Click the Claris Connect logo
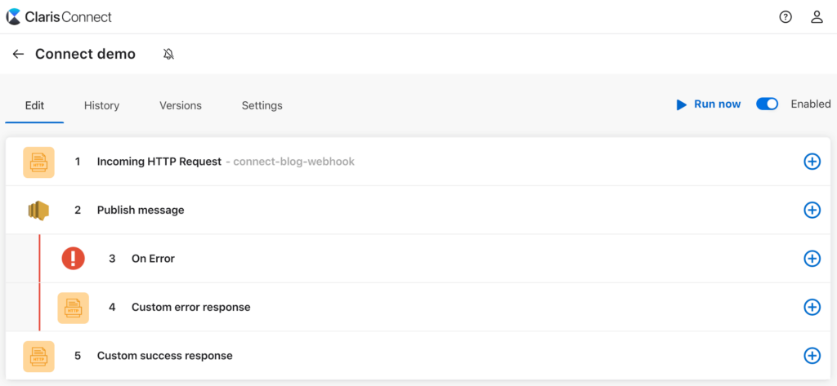This screenshot has width=837, height=386. [x=59, y=16]
